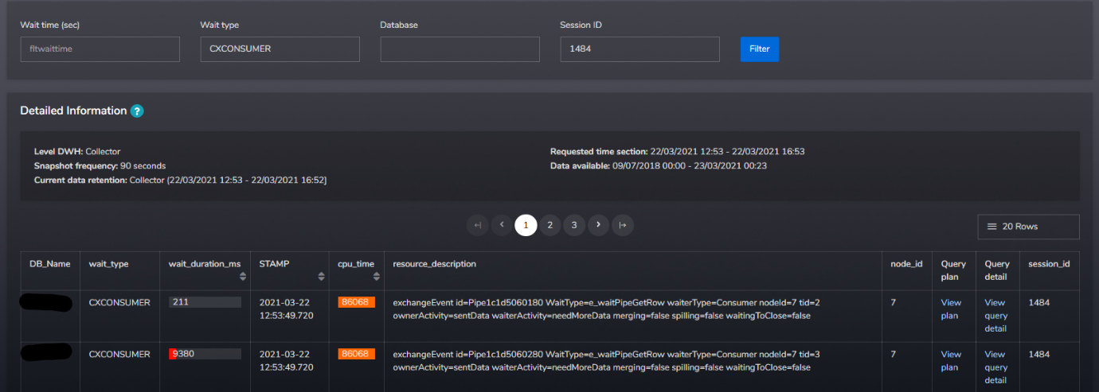View query detail for 9380 ms row
The width and height of the screenshot is (1099, 392).
[x=996, y=367]
